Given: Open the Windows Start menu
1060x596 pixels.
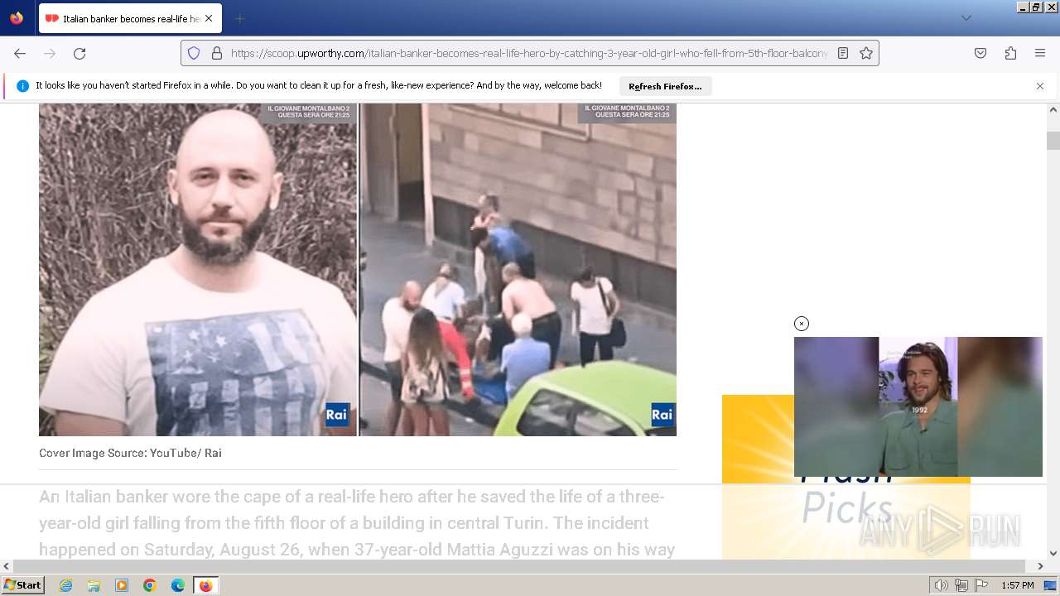Looking at the screenshot, I should 22,585.
